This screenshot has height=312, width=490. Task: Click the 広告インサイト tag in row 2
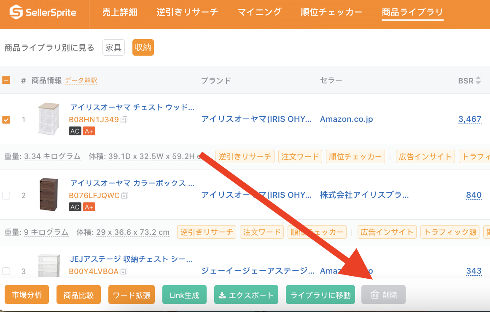(387, 232)
